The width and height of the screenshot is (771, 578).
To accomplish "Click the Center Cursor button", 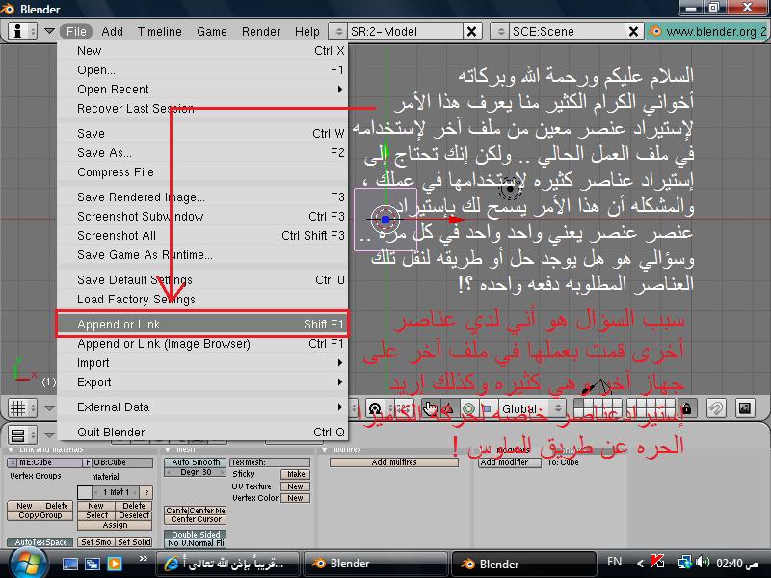I will 196,519.
